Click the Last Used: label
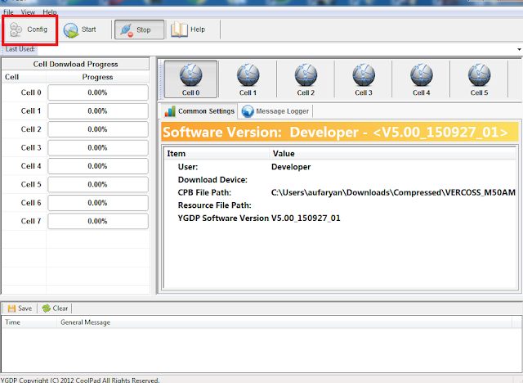This screenshot has height=383, width=523. point(20,49)
